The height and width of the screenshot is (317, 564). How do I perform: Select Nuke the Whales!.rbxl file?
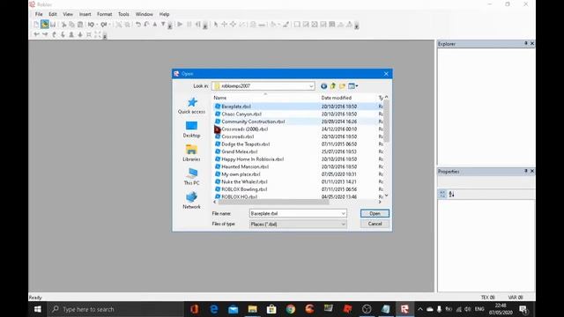tap(244, 182)
